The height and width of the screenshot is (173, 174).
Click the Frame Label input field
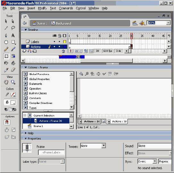click(x=51, y=152)
